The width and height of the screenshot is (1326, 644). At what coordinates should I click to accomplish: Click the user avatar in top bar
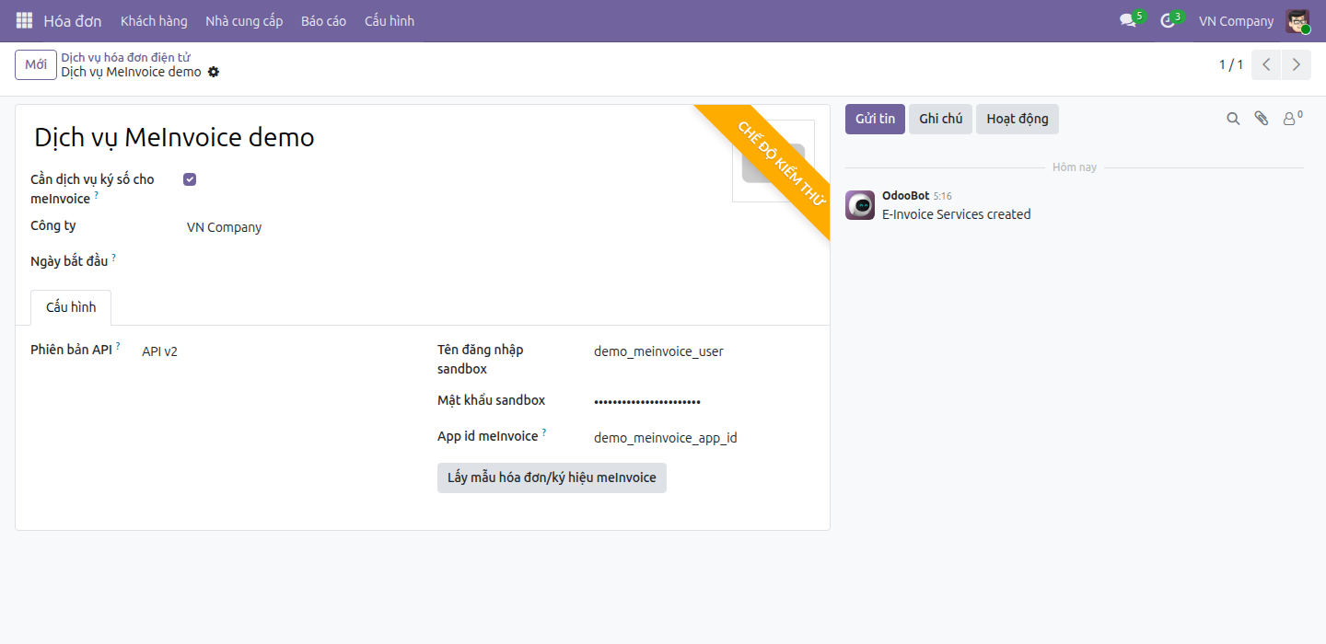coord(1297,21)
